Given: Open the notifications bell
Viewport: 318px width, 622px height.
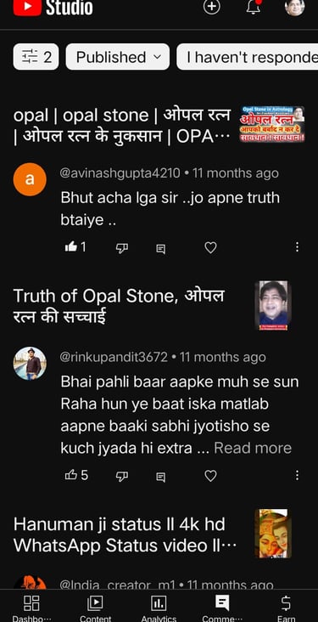Looking at the screenshot, I should pos(253,7).
